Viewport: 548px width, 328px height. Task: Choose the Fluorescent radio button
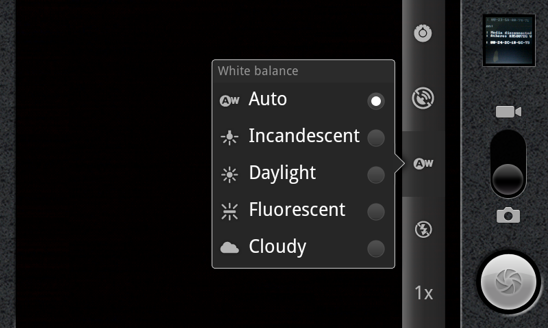(375, 212)
